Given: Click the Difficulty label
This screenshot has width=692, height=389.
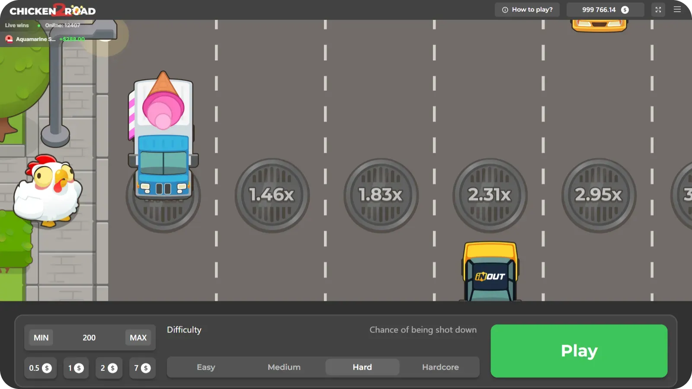Looking at the screenshot, I should click(184, 330).
